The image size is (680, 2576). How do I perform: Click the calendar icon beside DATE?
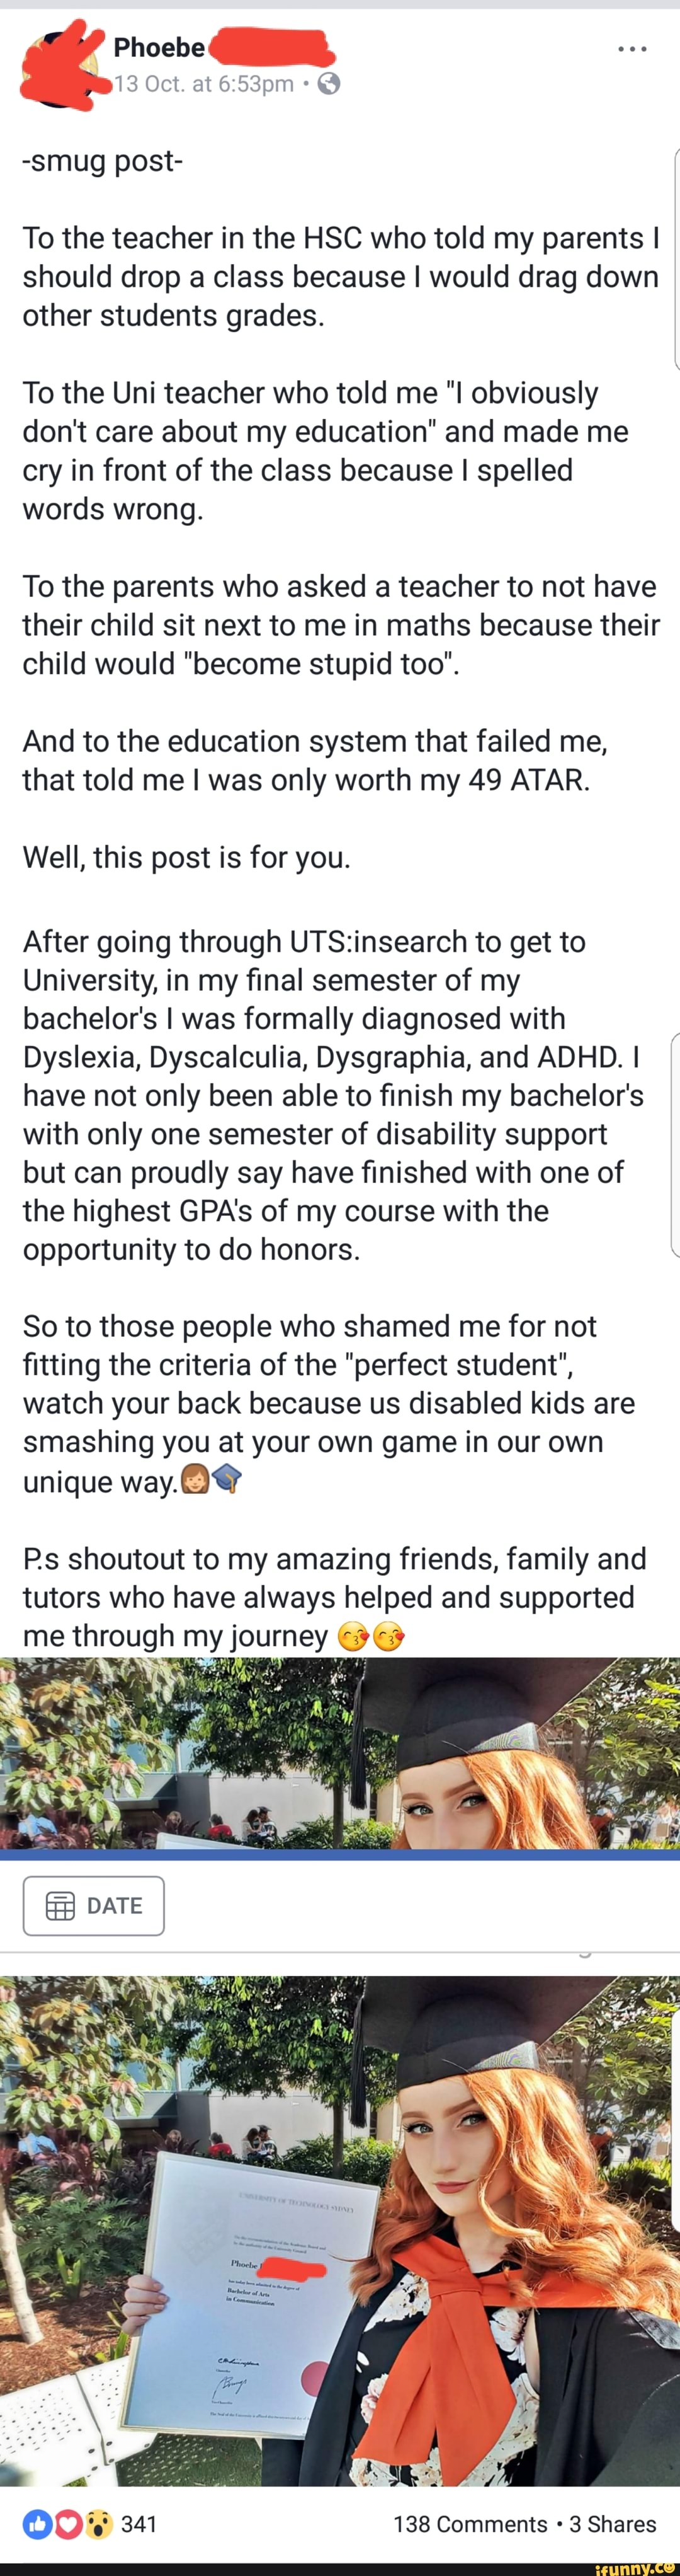pos(61,1906)
